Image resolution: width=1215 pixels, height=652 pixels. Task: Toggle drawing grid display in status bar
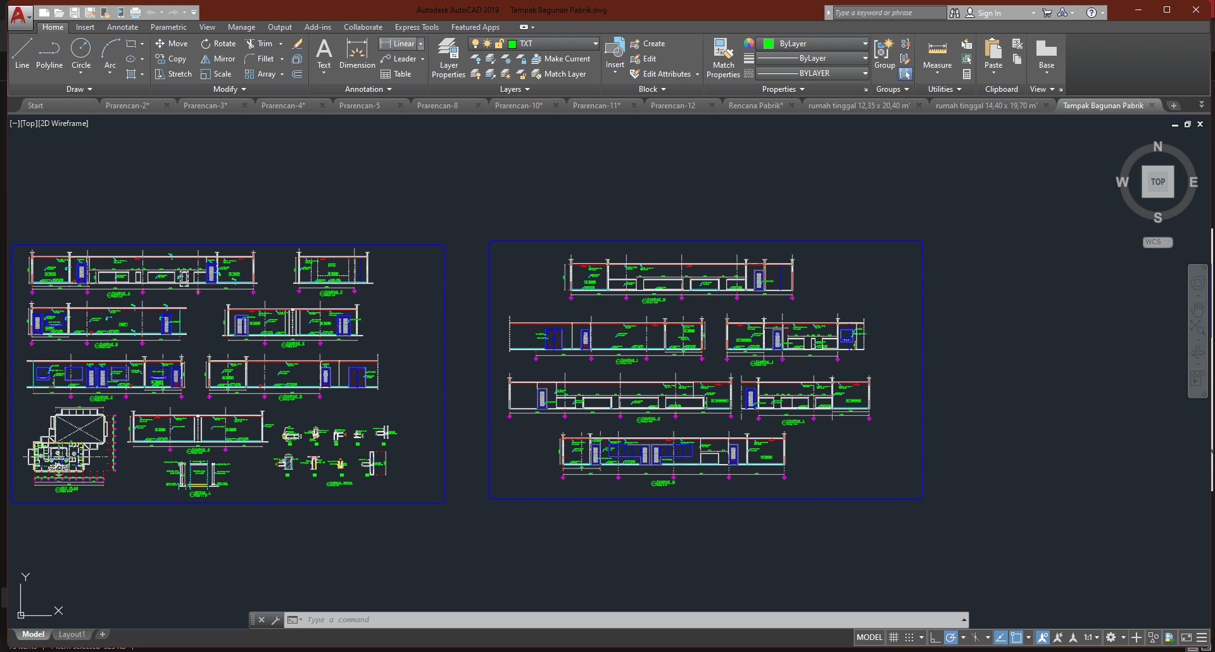[893, 637]
